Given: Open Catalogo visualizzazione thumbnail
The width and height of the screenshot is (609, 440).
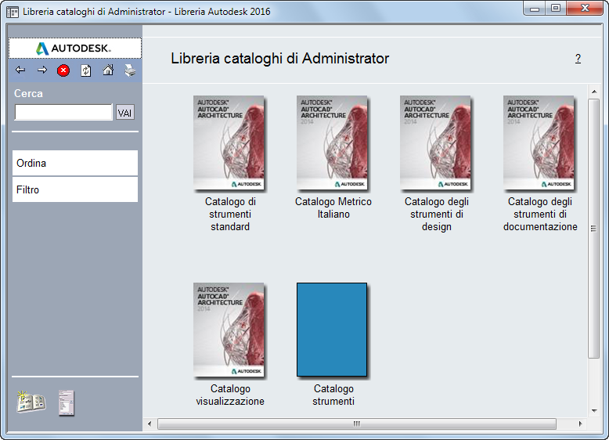Looking at the screenshot, I should click(229, 330).
